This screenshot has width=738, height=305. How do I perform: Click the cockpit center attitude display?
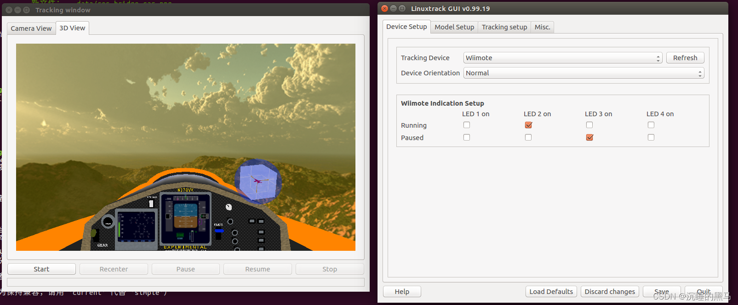(x=185, y=217)
